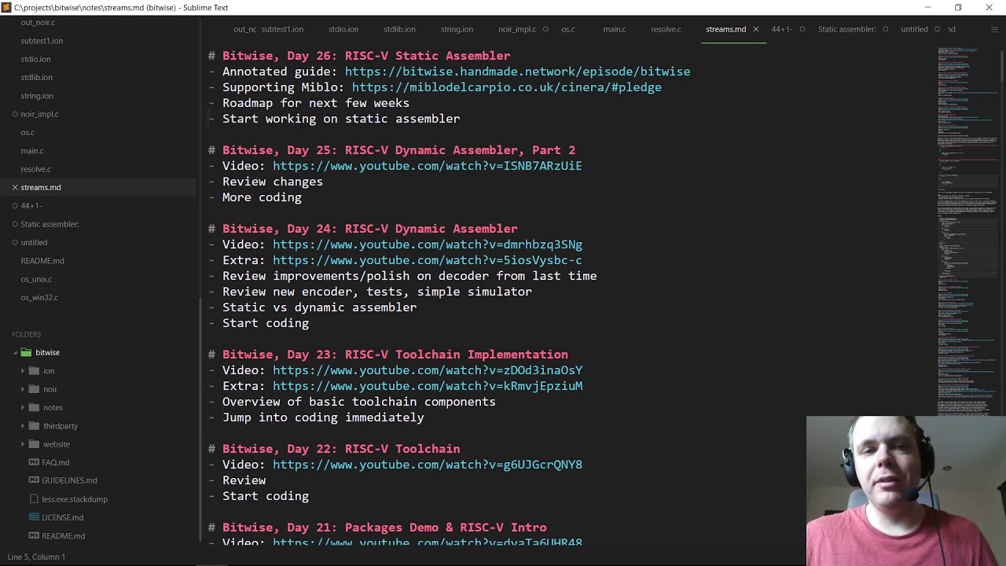The height and width of the screenshot is (566, 1006).
Task: Open the bitwise.handmade.network annotated guide link
Action: click(x=517, y=72)
